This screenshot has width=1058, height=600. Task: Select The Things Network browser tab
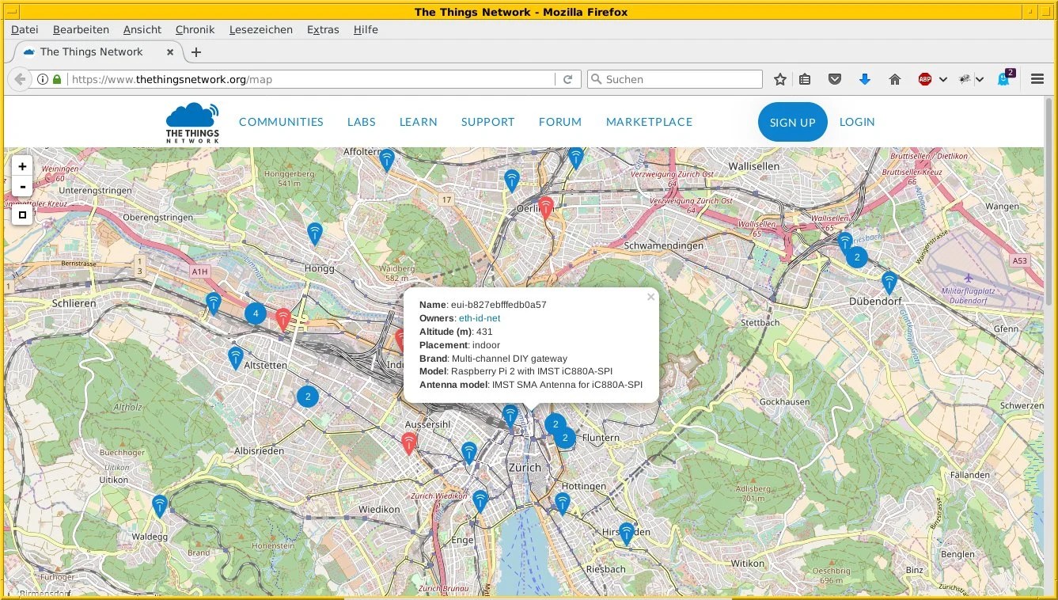click(x=91, y=51)
